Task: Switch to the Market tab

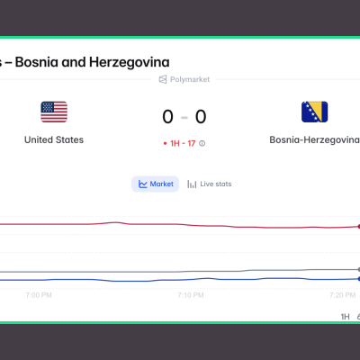Action: [156, 184]
